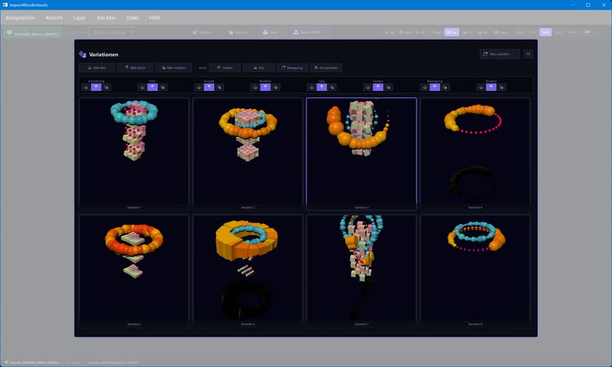Click the green scene chip in background toolbar
Viewport: 612px width, 367px height.
[x=33, y=33]
